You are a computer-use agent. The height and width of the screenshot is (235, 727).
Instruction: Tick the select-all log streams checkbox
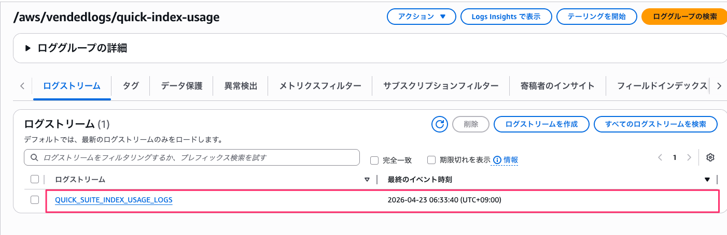35,180
